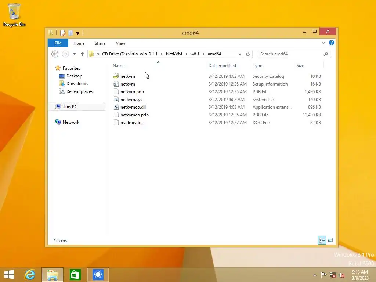Viewport: 376px width, 282px height.
Task: Select the netkvmco.pdb file icon
Action: click(116, 115)
